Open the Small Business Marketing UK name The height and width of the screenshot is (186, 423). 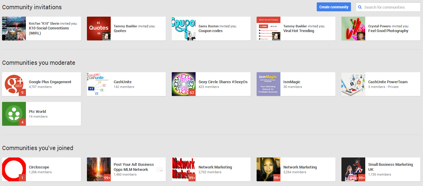point(391,167)
